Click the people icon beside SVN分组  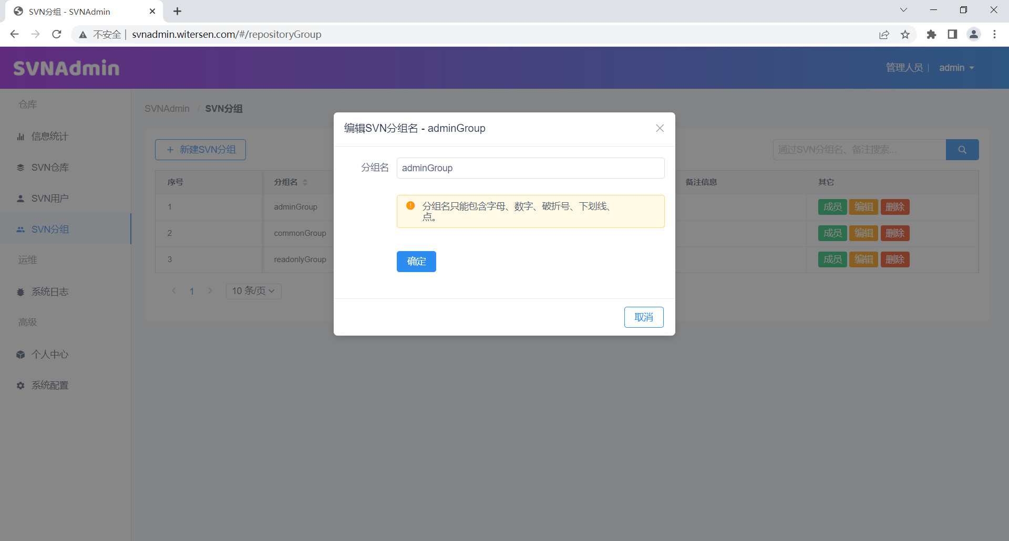tap(20, 230)
